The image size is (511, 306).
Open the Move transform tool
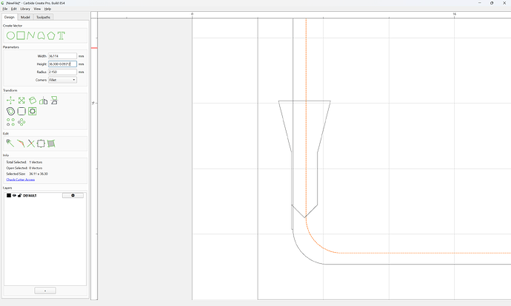click(10, 101)
